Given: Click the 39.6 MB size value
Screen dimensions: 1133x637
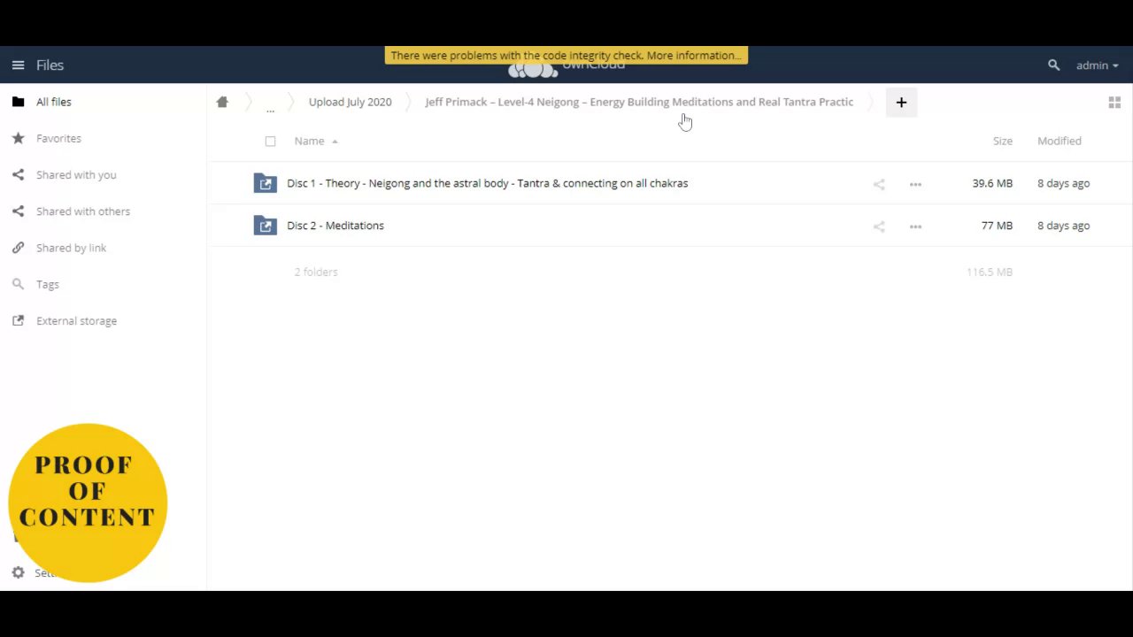Looking at the screenshot, I should (x=992, y=183).
